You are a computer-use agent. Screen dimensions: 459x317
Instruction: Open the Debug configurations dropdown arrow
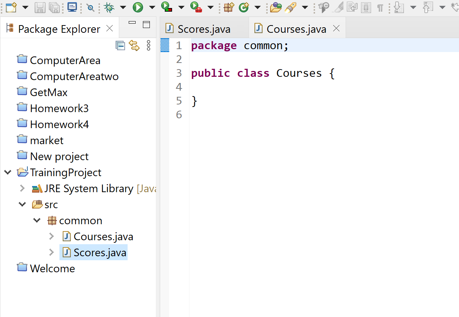click(123, 7)
